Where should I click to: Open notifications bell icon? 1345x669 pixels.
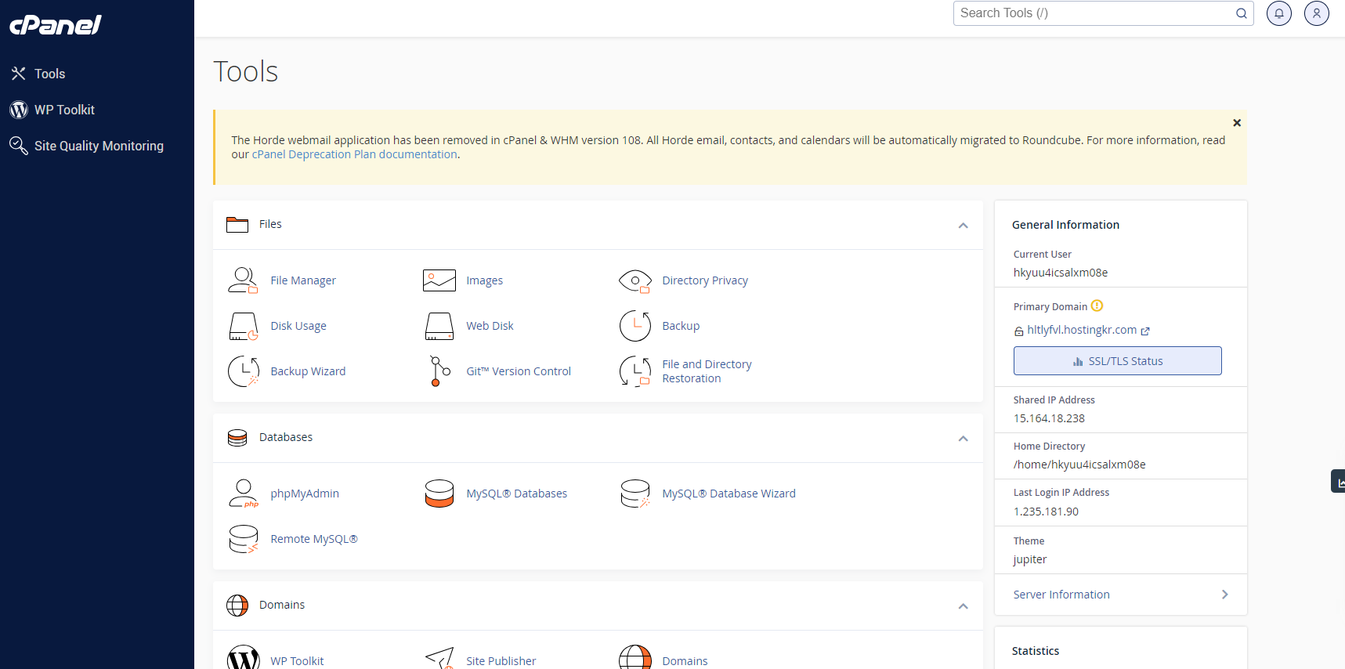click(x=1279, y=13)
